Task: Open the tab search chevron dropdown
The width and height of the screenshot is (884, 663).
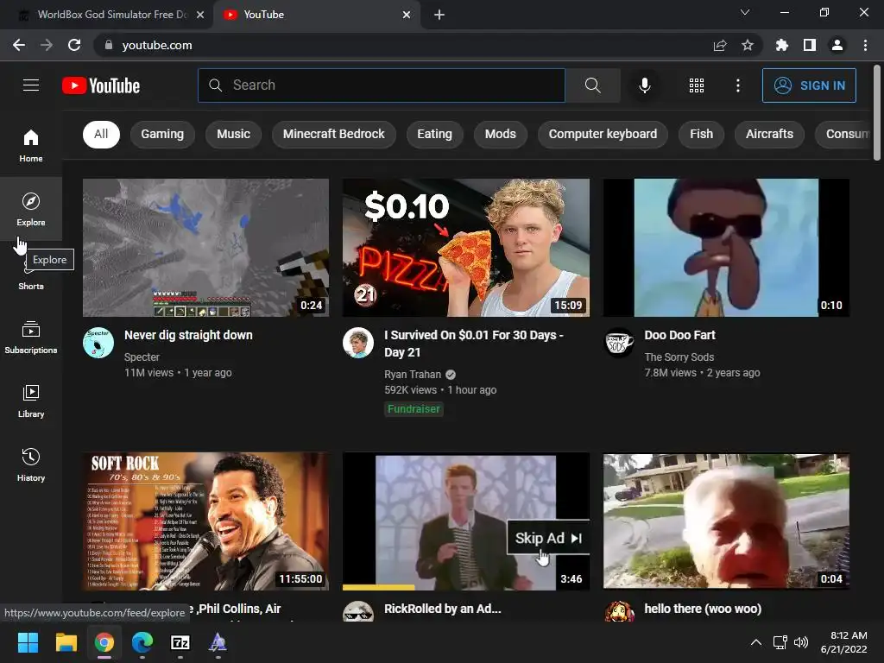Action: click(x=745, y=12)
